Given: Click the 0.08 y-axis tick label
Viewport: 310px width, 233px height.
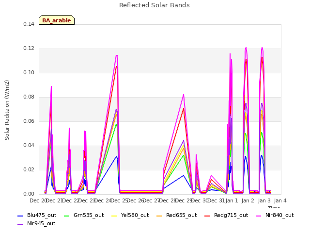Looking at the screenshot, I should point(29,97).
